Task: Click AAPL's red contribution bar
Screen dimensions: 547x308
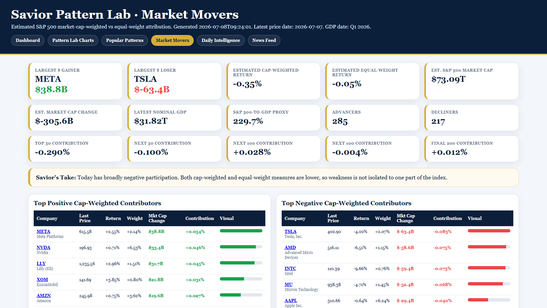Action: [x=478, y=300]
